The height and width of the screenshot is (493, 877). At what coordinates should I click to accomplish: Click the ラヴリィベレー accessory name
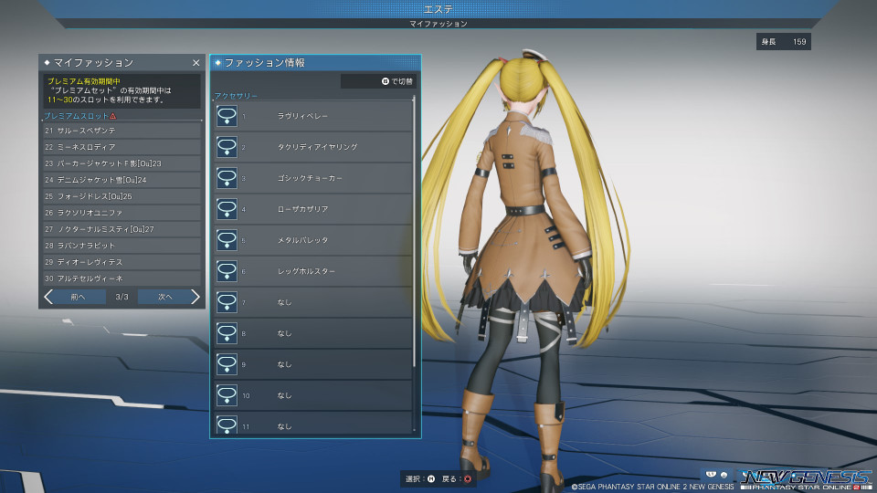pyautogui.click(x=302, y=116)
